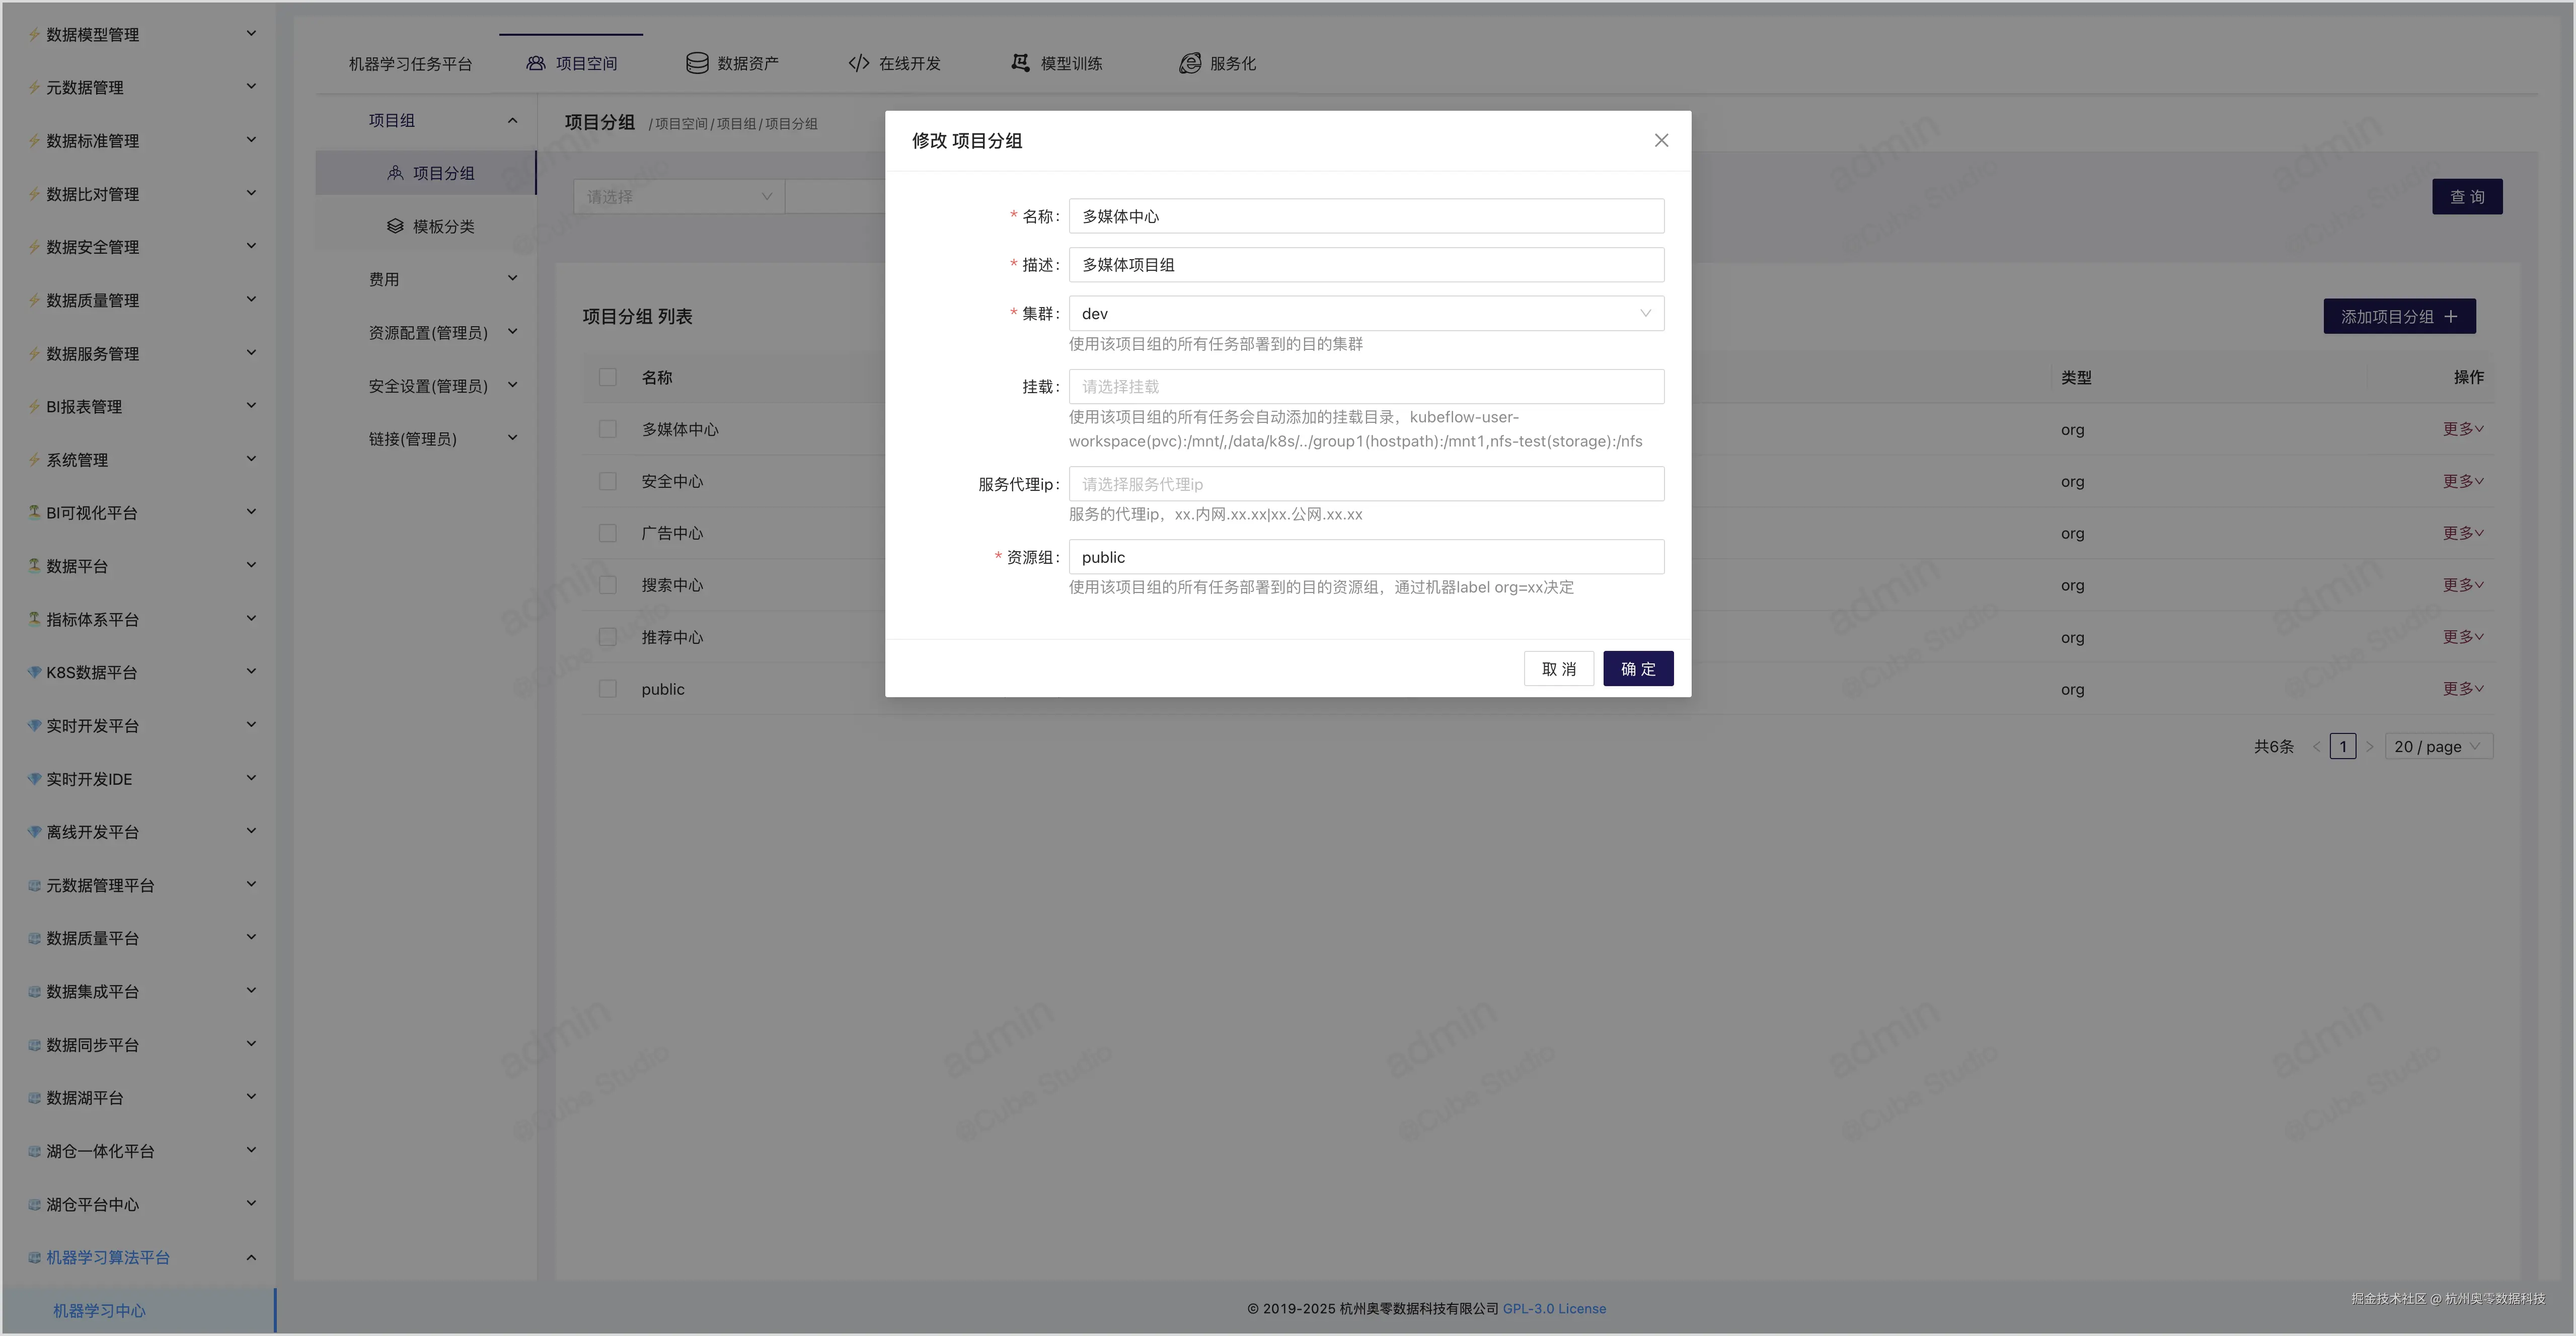2576x1336 pixels.
Task: Click the 在线开发 code icon
Action: point(858,62)
